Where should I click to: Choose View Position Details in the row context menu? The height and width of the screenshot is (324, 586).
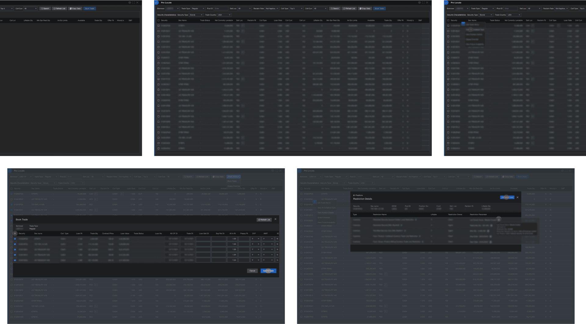(326, 213)
